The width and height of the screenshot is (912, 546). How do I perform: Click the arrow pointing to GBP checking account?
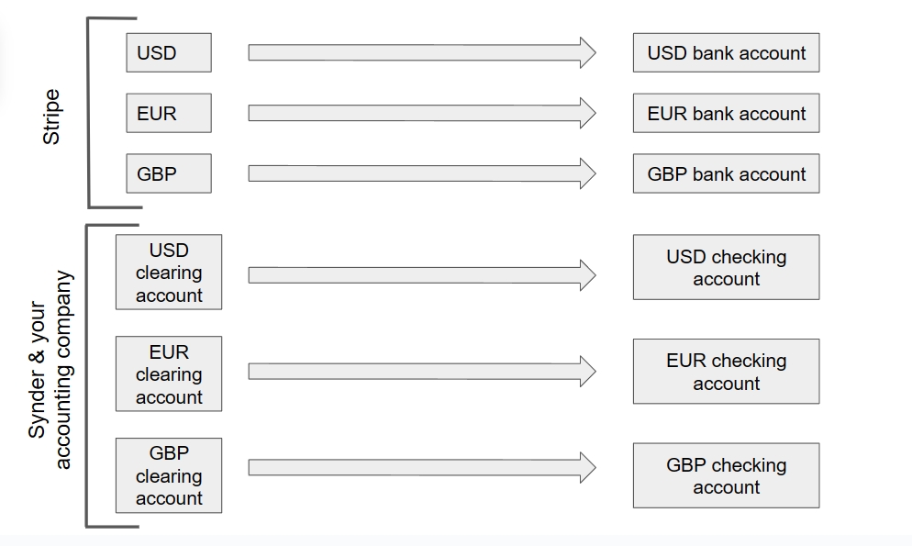click(x=422, y=467)
